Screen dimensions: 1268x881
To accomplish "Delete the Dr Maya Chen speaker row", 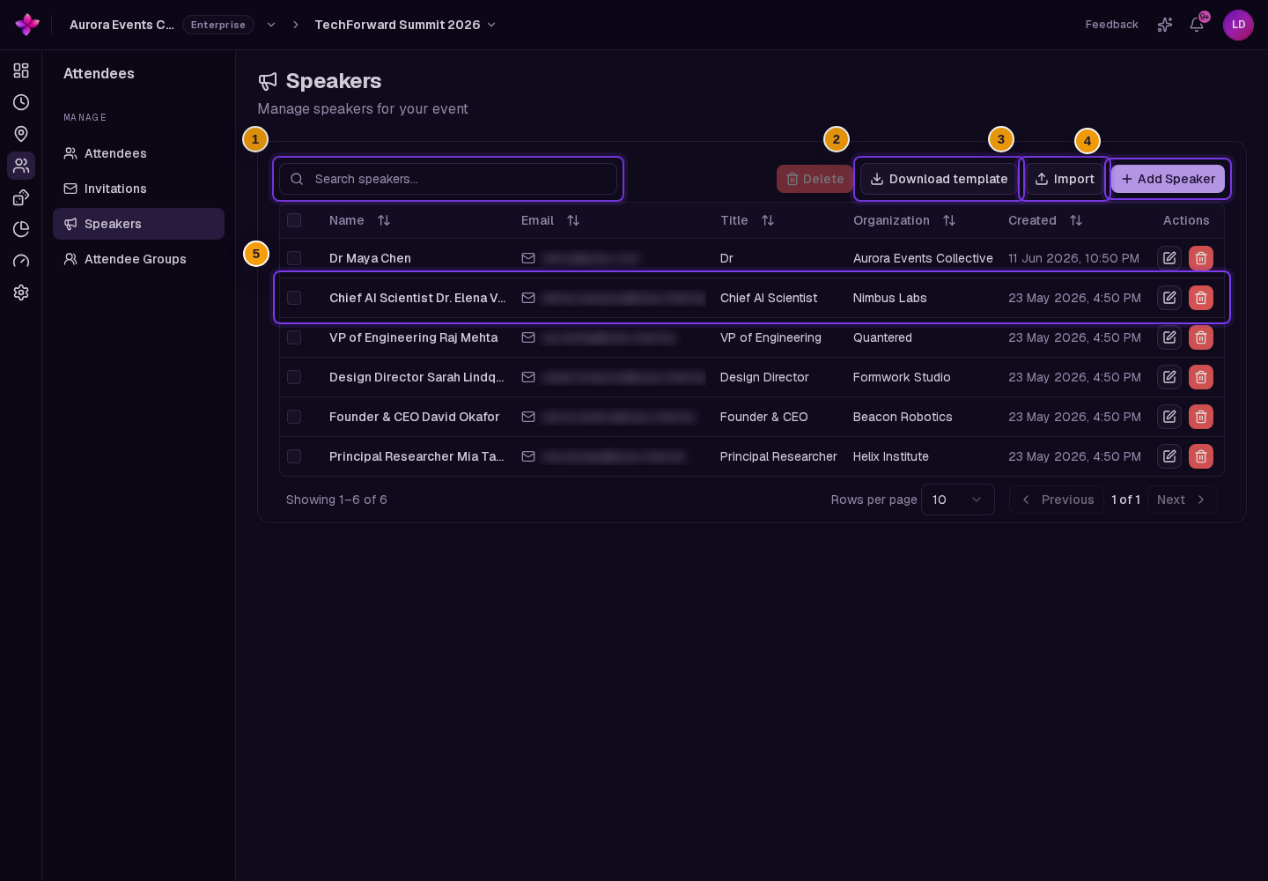I will pyautogui.click(x=1201, y=258).
